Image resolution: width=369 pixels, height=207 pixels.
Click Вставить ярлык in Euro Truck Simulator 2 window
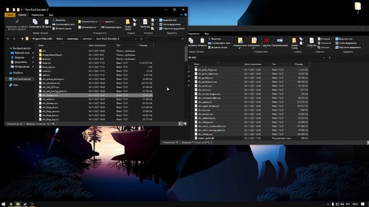click(x=62, y=29)
